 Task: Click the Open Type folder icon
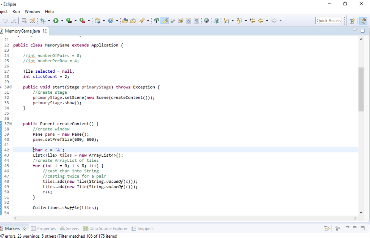(125, 21)
